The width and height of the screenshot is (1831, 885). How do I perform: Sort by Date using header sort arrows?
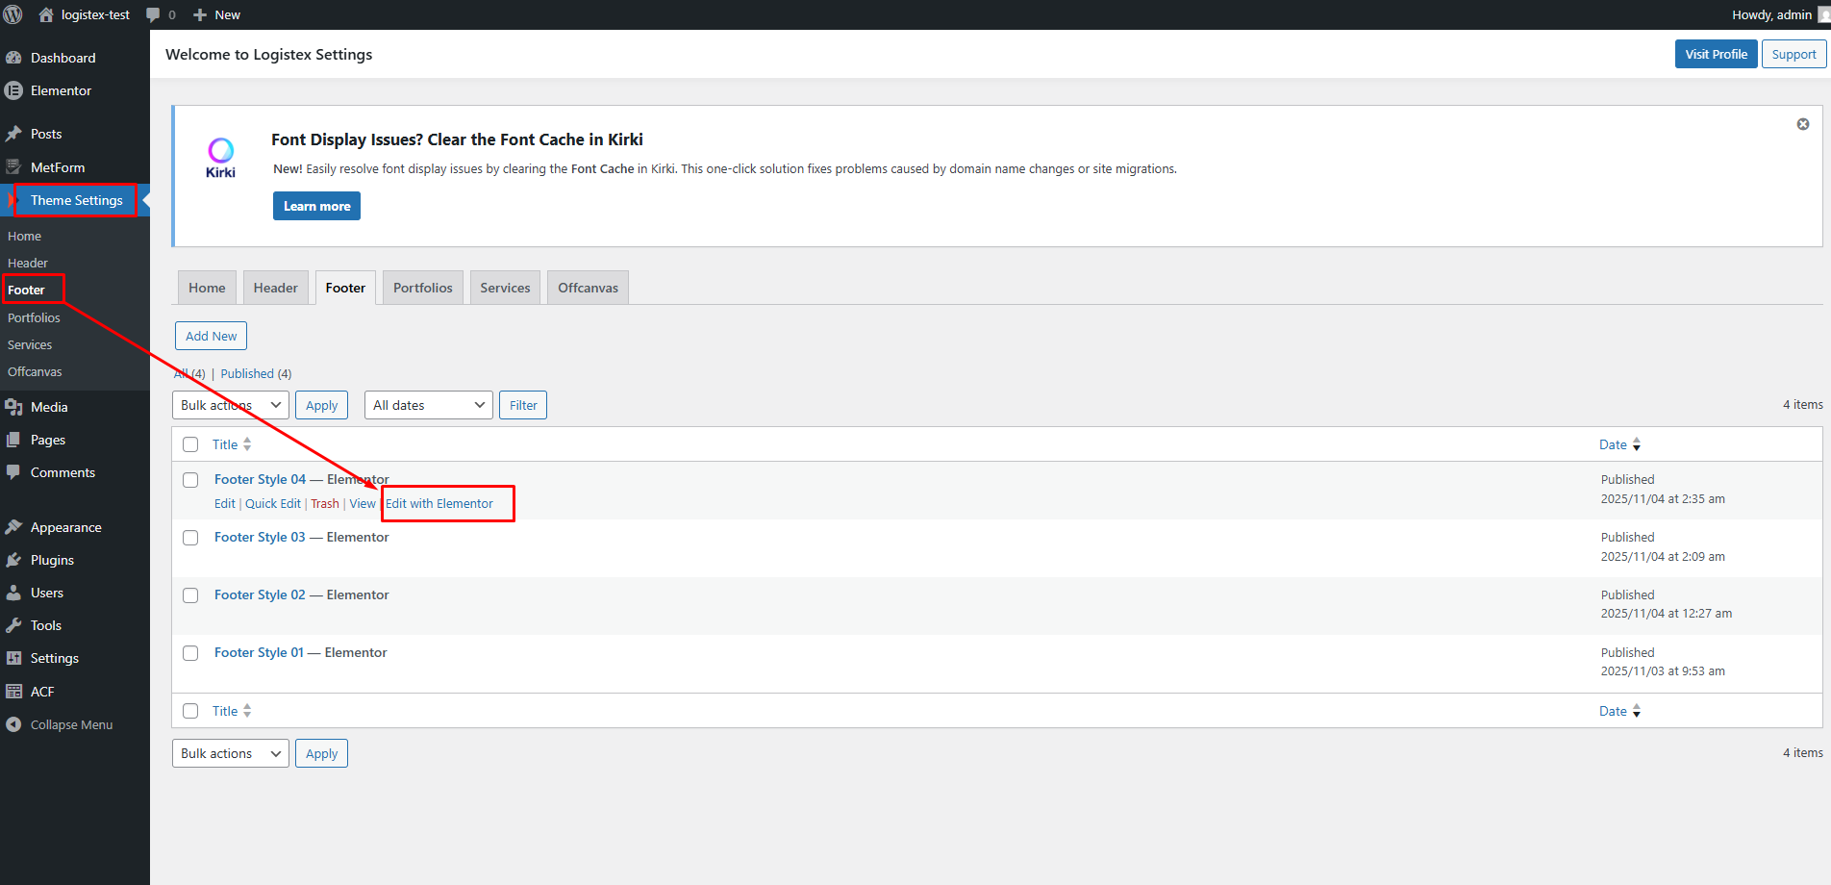(1637, 444)
